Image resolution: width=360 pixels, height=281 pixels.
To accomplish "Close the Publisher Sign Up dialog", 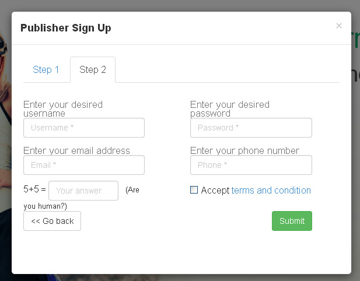I will 339,26.
